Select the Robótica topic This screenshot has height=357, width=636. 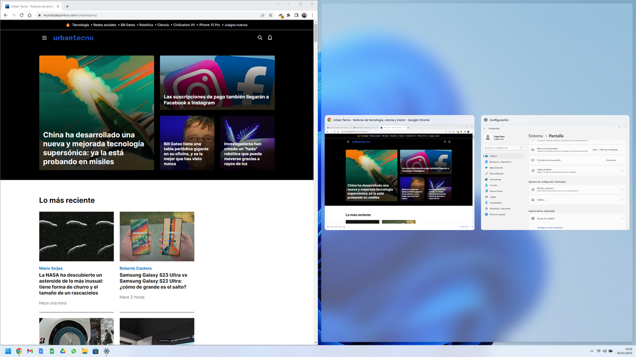[146, 25]
